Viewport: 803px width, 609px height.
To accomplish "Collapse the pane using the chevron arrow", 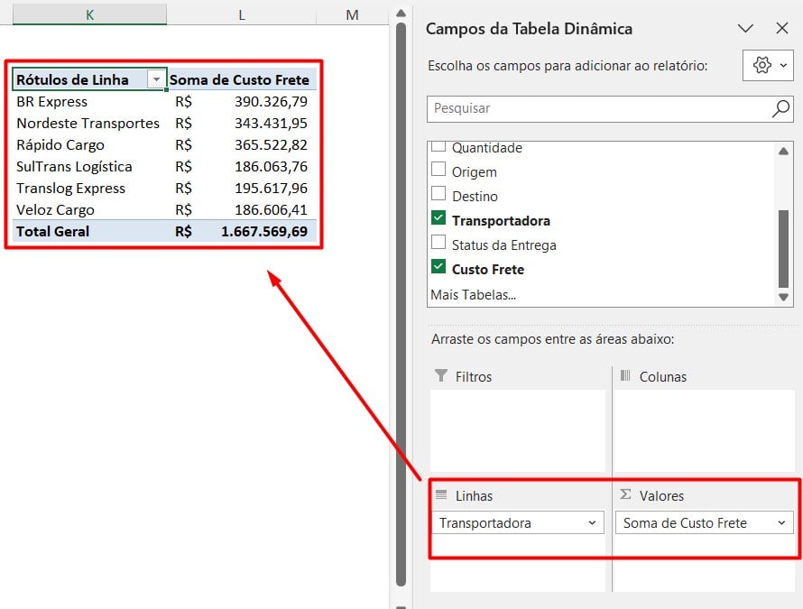I will coord(745,28).
